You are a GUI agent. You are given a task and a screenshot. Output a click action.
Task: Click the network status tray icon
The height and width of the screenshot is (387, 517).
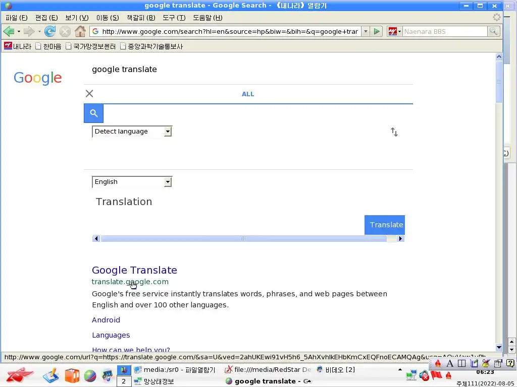(411, 375)
